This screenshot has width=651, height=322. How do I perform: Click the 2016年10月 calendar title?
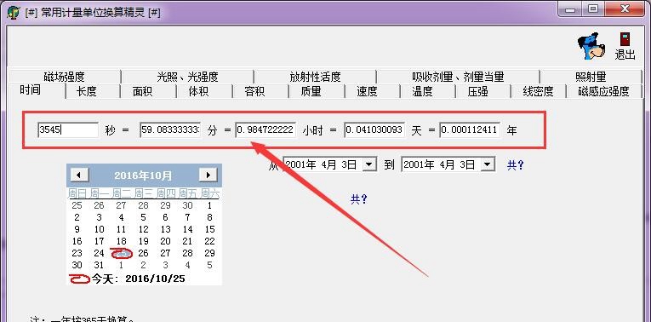pyautogui.click(x=143, y=175)
